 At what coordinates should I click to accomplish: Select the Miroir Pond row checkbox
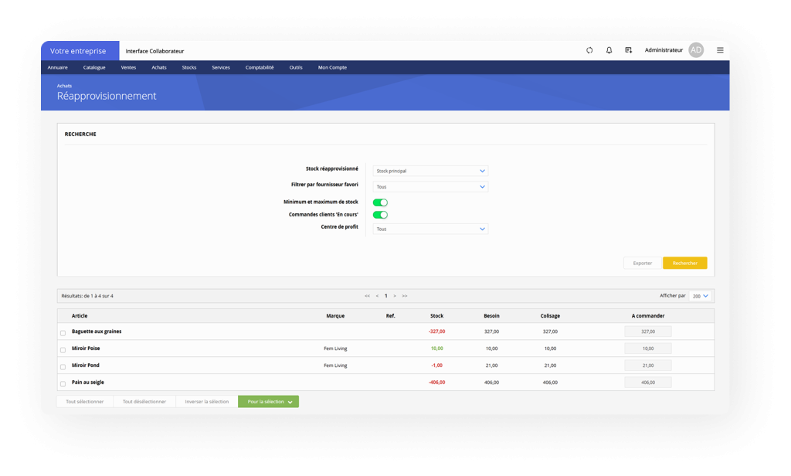63,367
